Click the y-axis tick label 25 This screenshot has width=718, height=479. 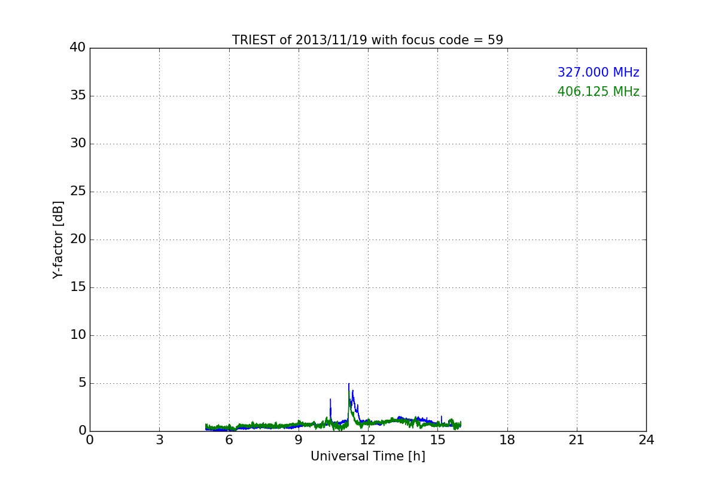78,192
